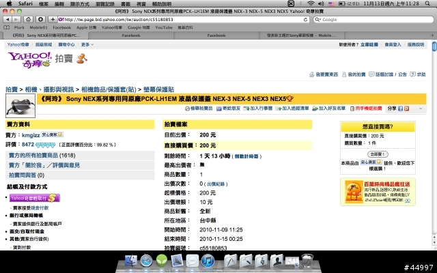
Task: Click Plurk share icon next to 分享
Action: tap(407, 109)
